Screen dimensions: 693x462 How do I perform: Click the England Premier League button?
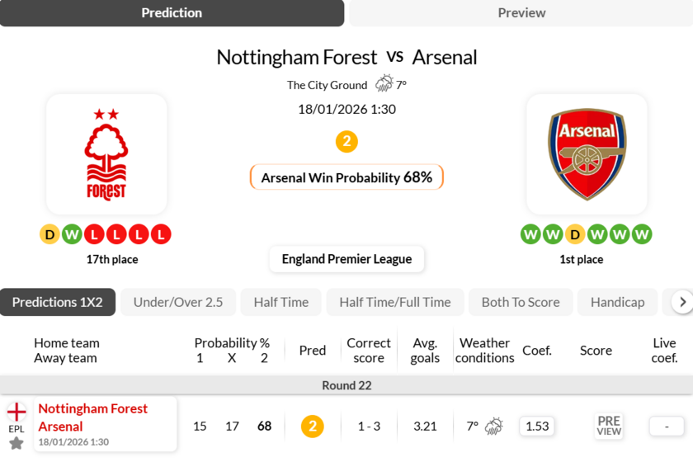coord(346,259)
